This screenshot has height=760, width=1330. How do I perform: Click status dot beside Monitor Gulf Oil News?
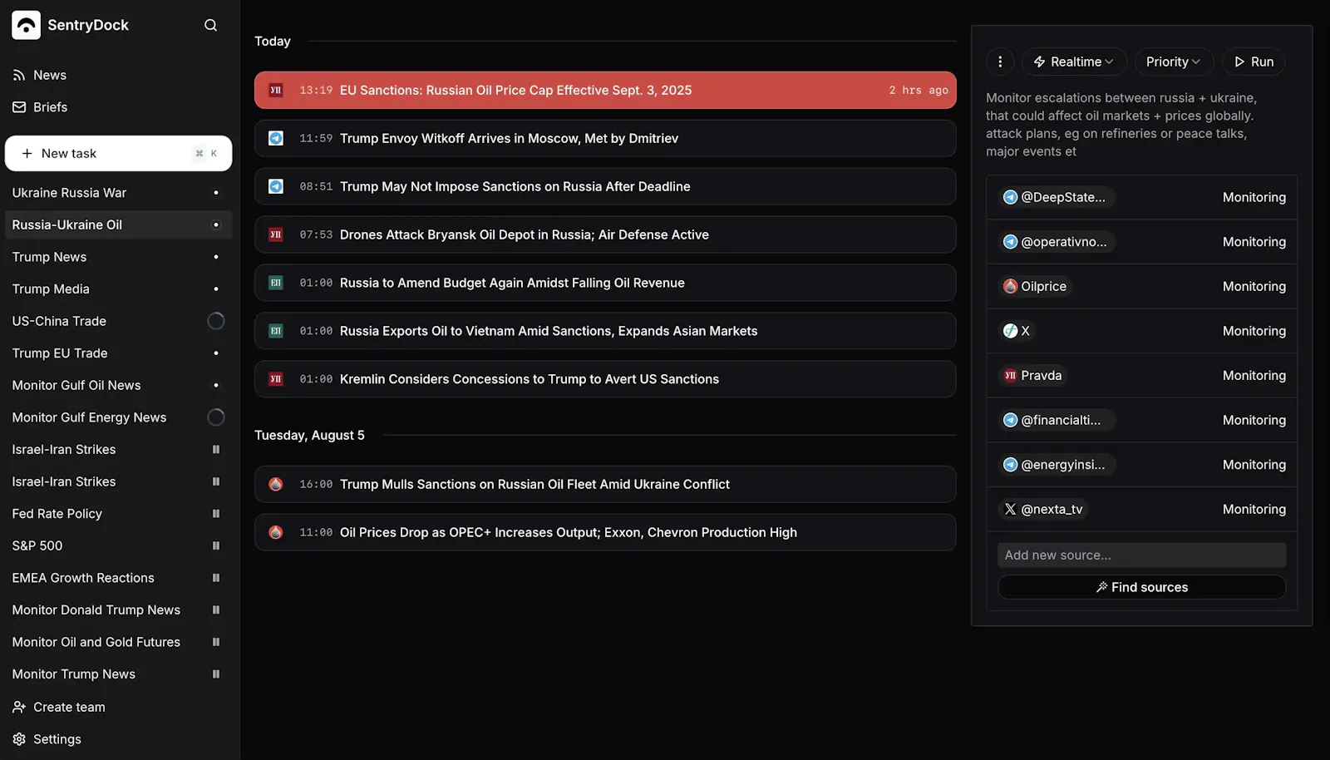click(x=216, y=386)
